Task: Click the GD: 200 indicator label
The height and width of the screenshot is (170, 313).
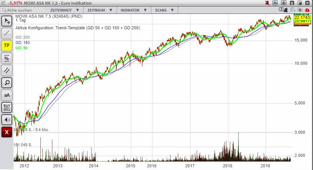Action: 23,37
